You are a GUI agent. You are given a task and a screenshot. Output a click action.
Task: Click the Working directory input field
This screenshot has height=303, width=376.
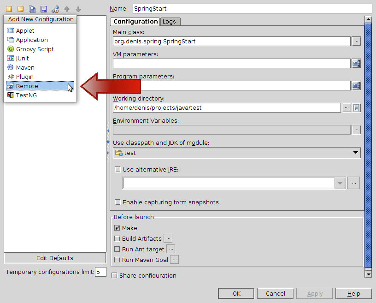pos(227,108)
